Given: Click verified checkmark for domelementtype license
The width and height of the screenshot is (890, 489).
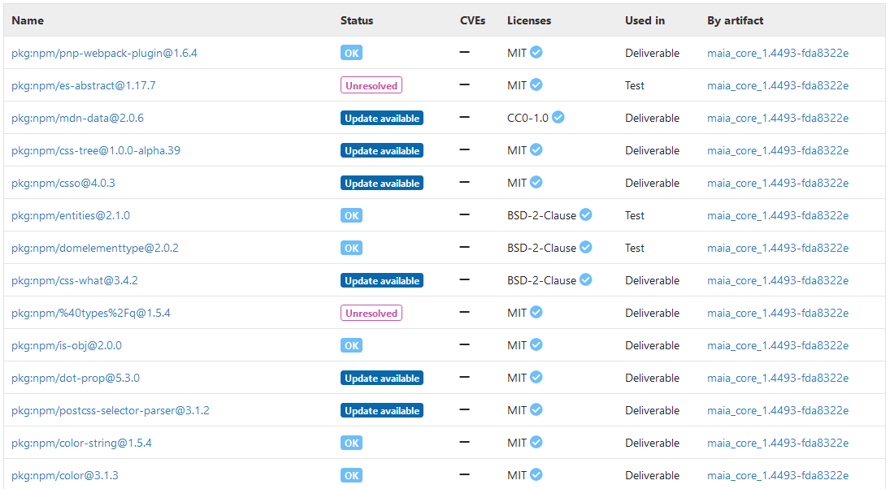Looking at the screenshot, I should pos(586,247).
